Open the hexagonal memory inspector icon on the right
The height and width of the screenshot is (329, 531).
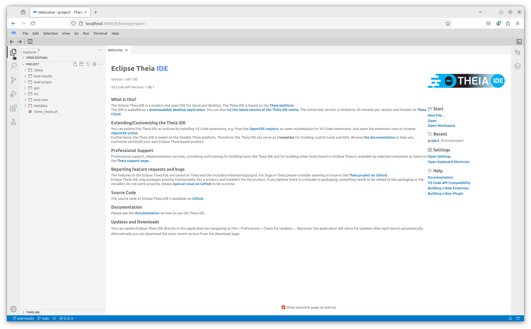(x=518, y=66)
